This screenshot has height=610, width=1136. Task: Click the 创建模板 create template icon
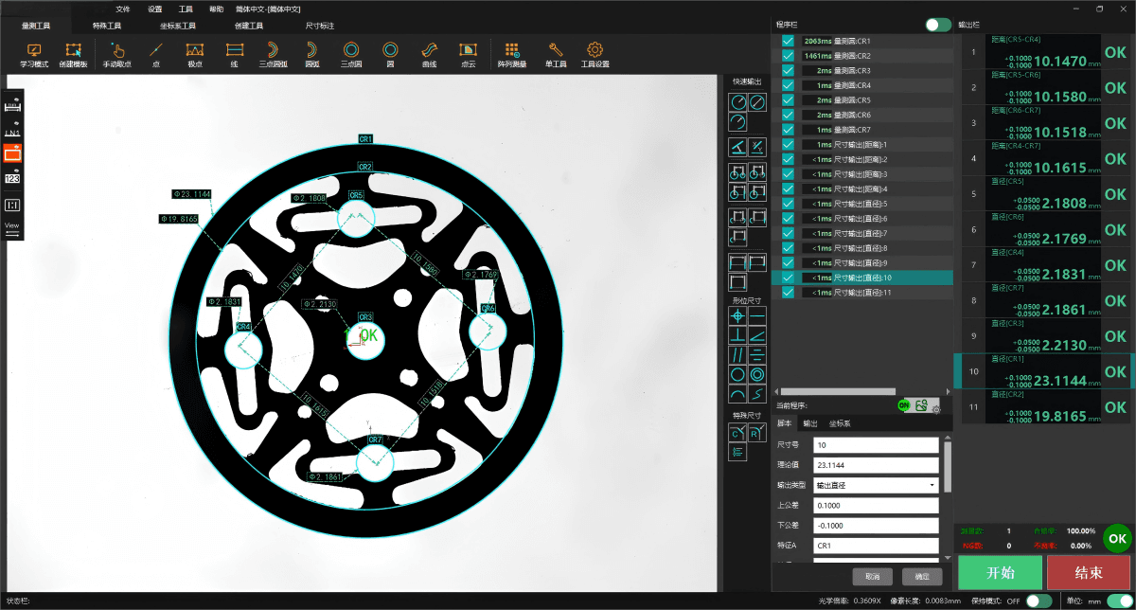coord(73,54)
